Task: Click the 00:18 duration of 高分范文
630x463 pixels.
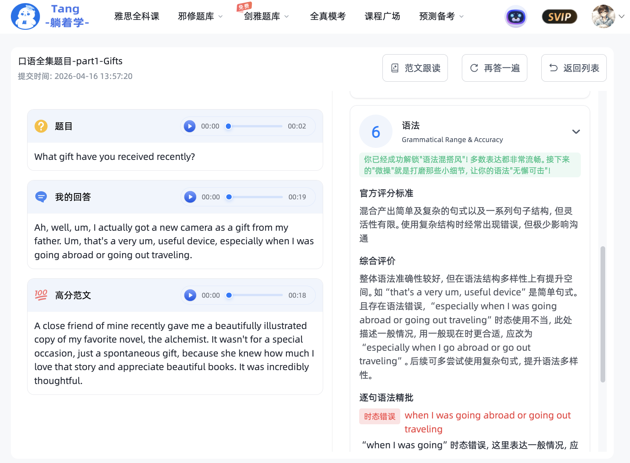Action: [297, 295]
